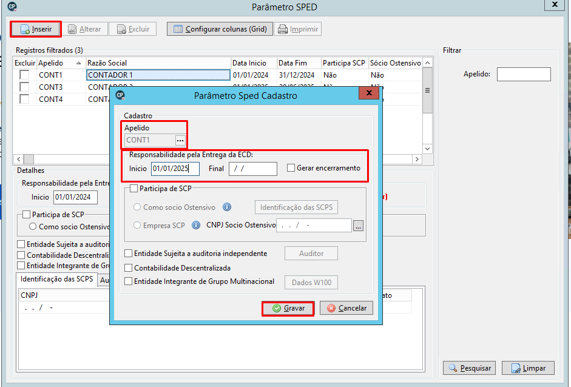The image size is (571, 387).
Task: Enable Gerar encerramento checkbox
Action: coord(291,168)
